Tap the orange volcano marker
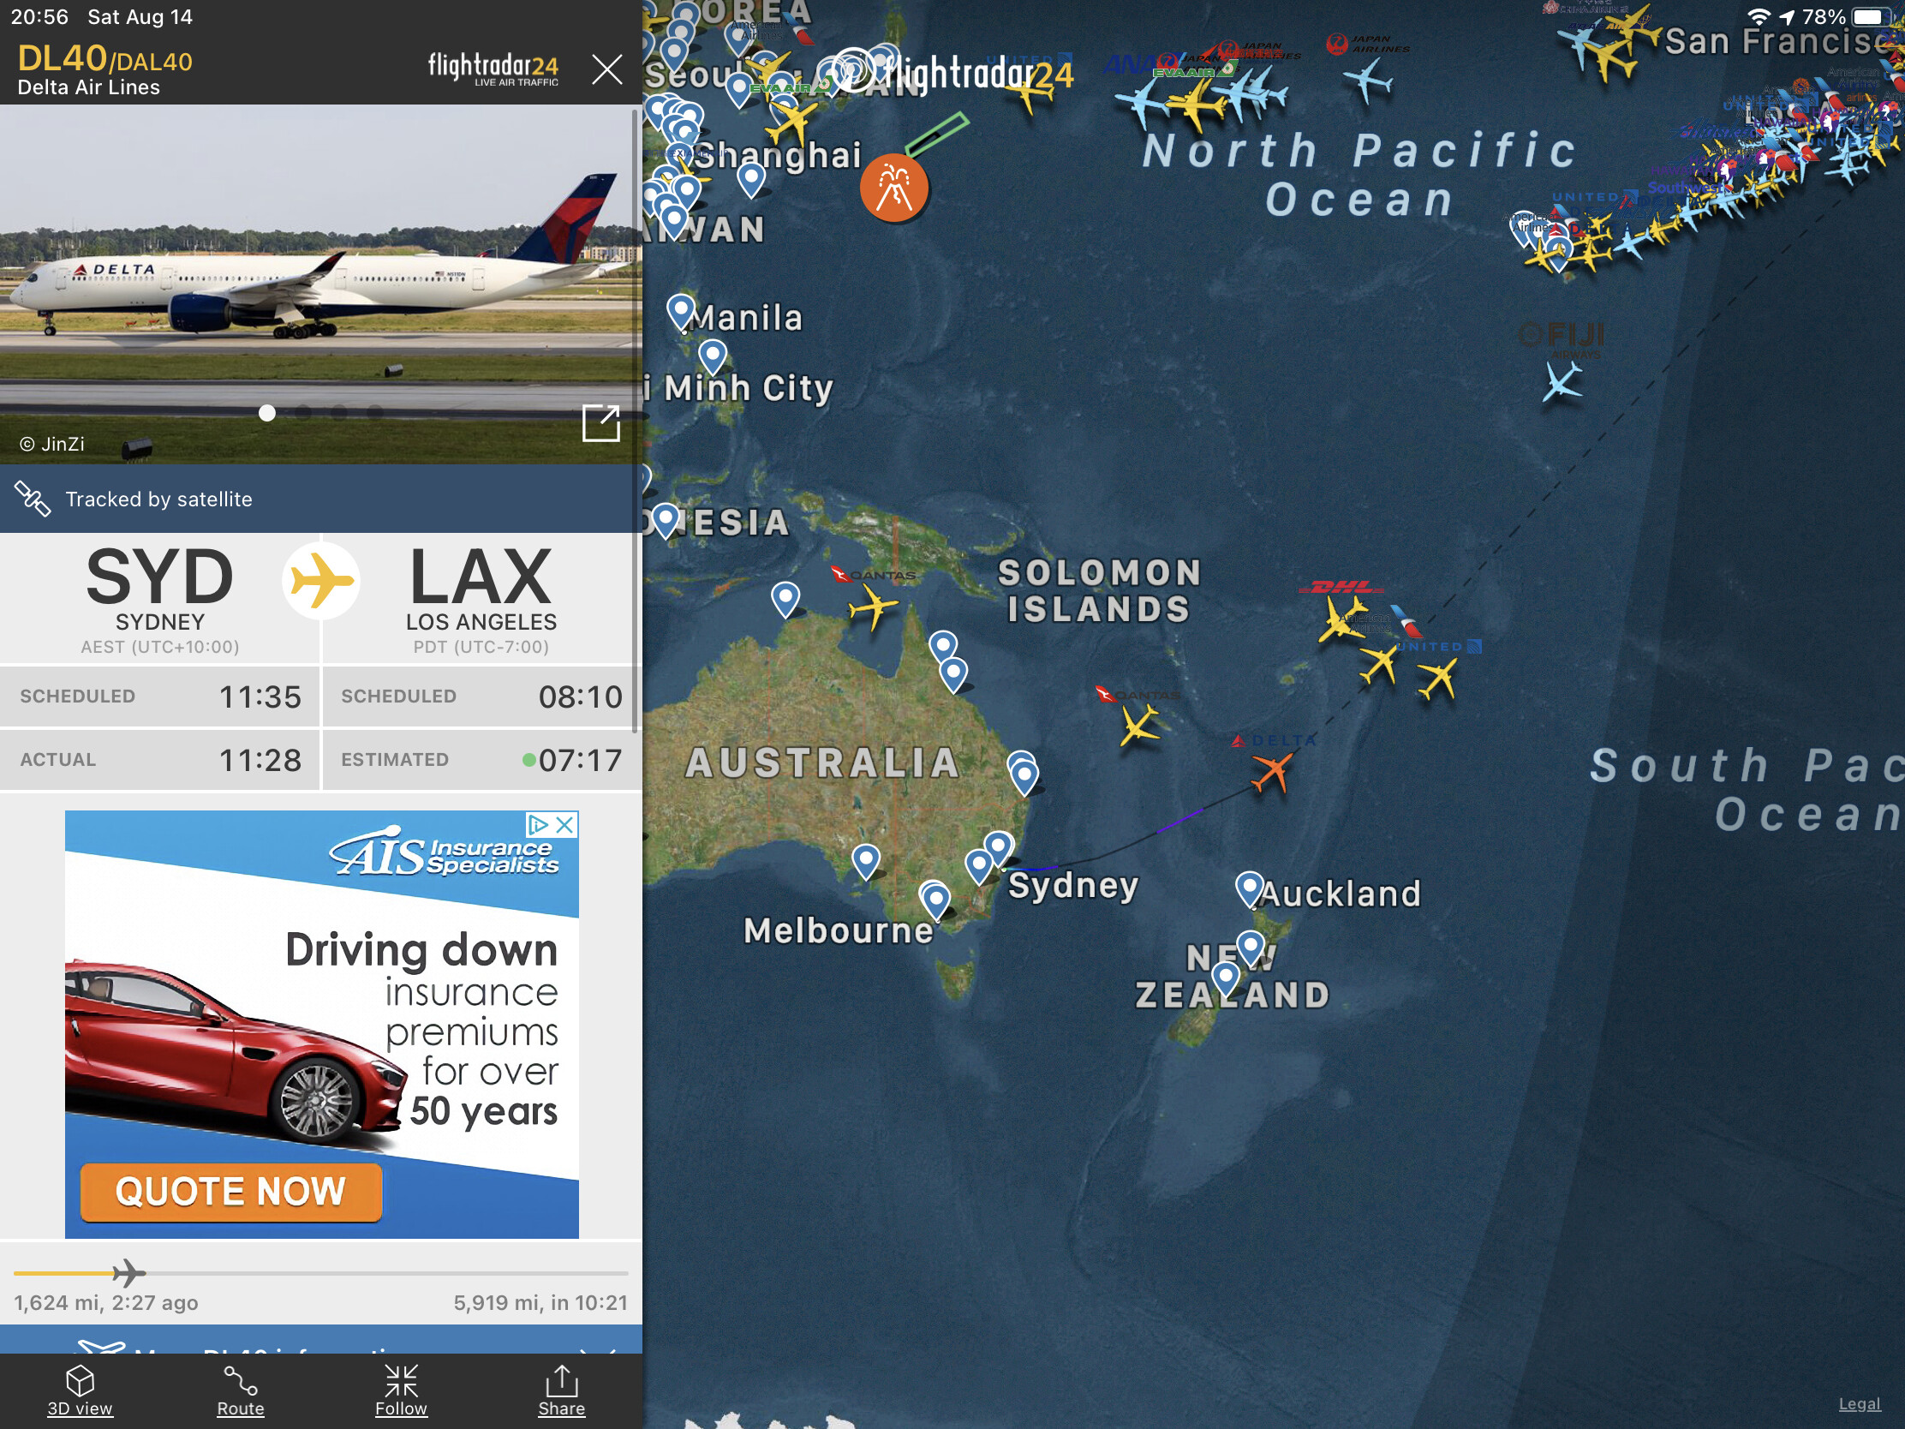This screenshot has height=1429, width=1905. click(x=894, y=187)
